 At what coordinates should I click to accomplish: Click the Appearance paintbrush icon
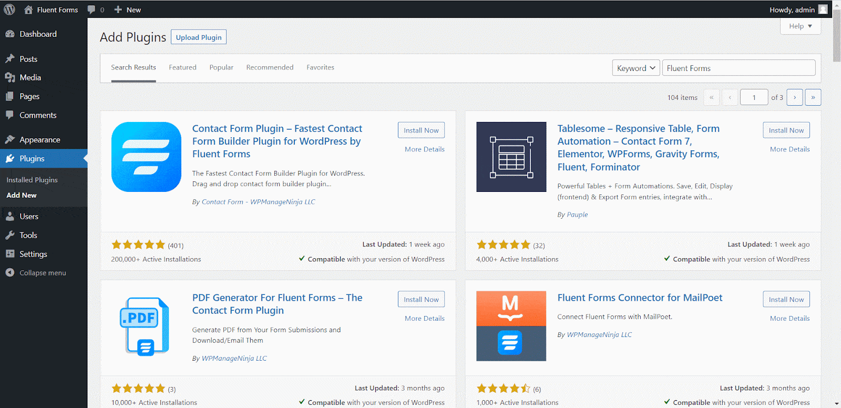point(10,140)
